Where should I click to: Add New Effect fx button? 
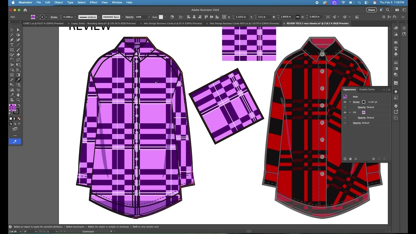356,159
